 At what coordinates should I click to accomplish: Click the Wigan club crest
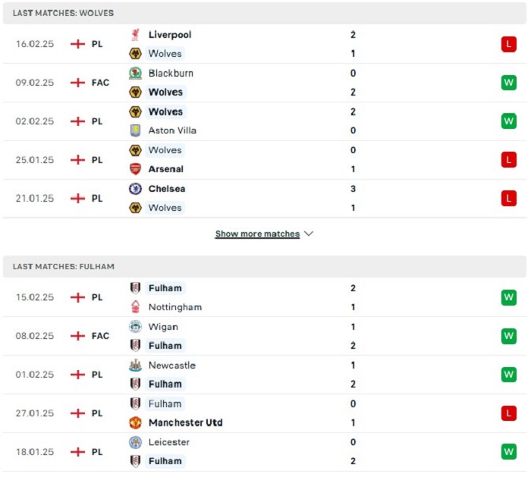[136, 327]
